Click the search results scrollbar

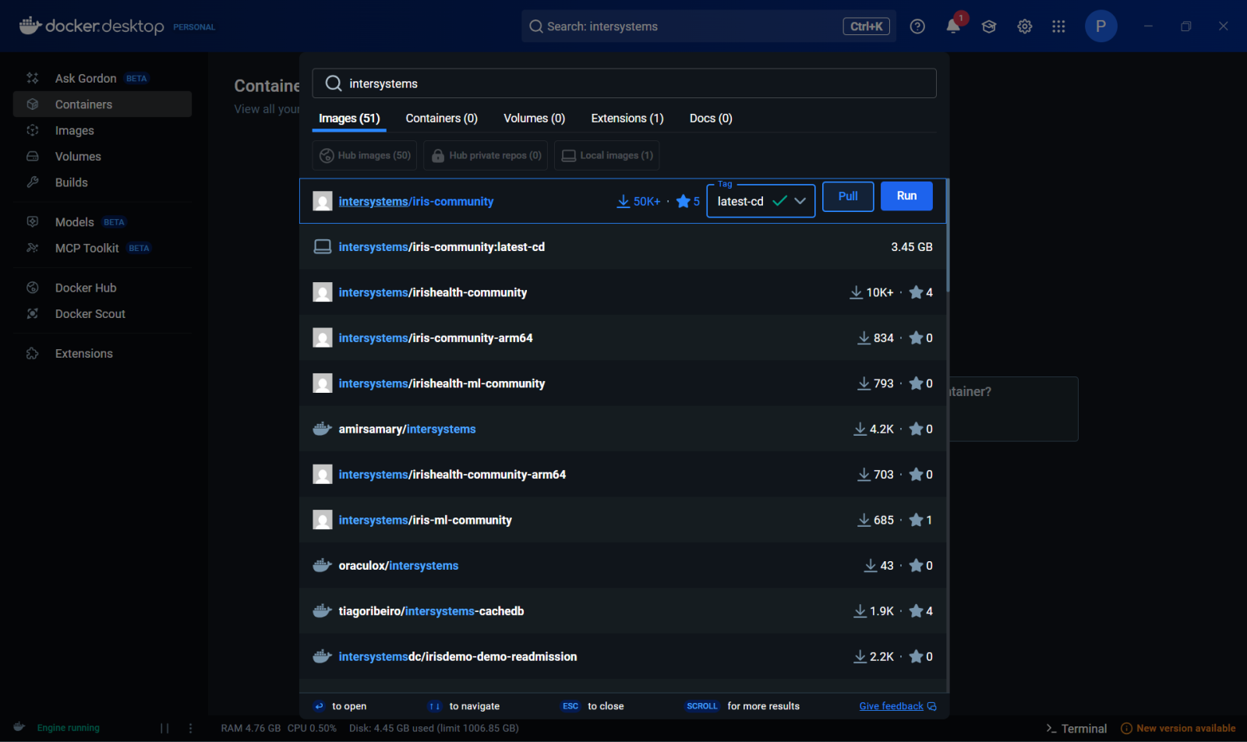pos(947,234)
